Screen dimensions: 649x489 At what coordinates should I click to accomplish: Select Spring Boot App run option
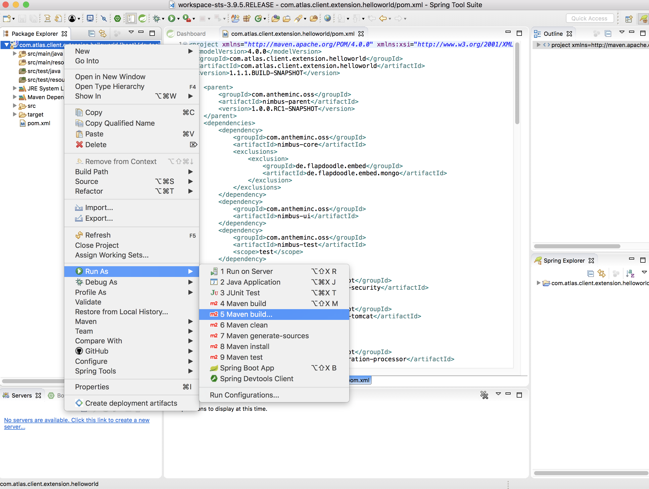click(274, 368)
